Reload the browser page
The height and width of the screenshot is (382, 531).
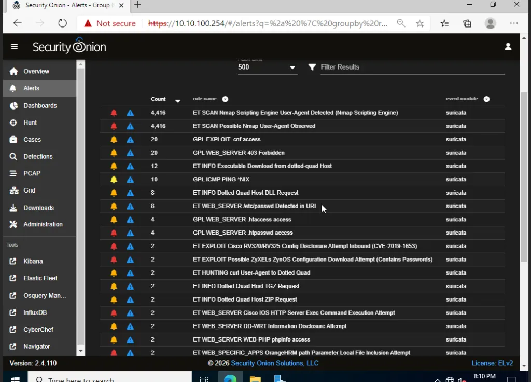62,23
